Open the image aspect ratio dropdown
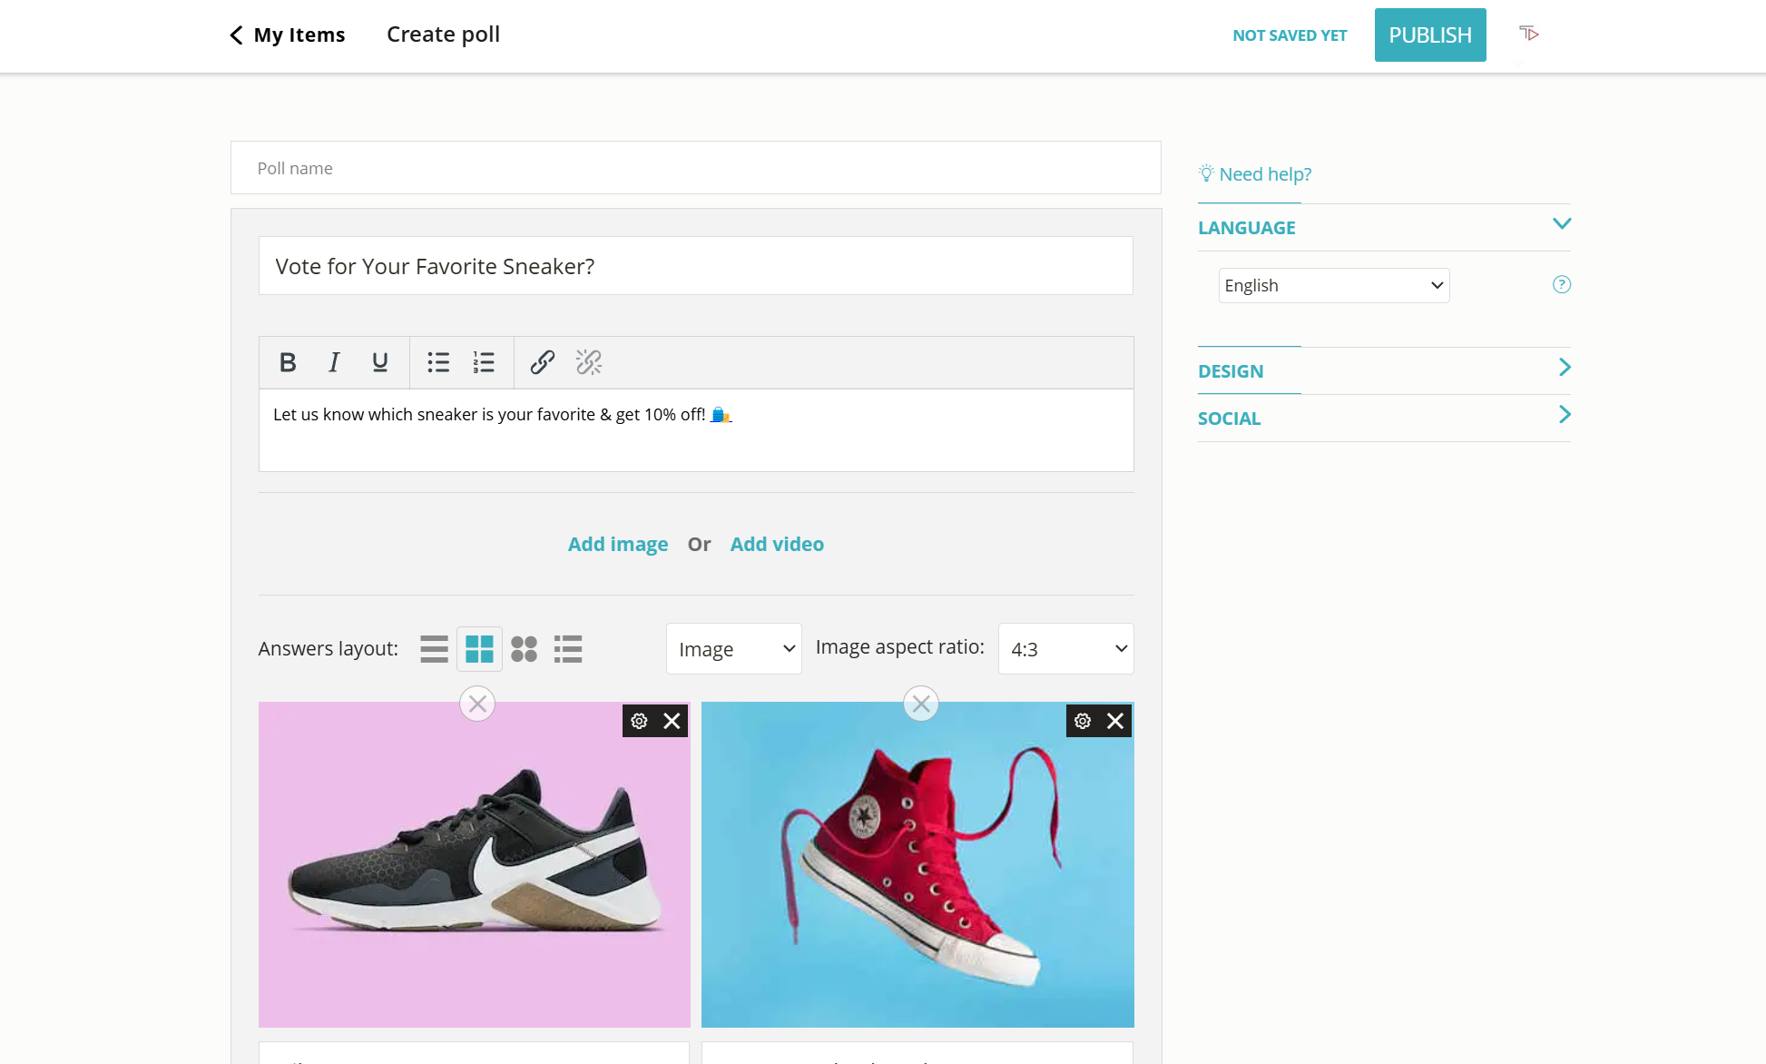Image resolution: width=1766 pixels, height=1064 pixels. 1065,648
